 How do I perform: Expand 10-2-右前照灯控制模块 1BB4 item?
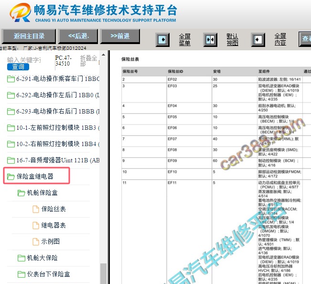[57, 144]
